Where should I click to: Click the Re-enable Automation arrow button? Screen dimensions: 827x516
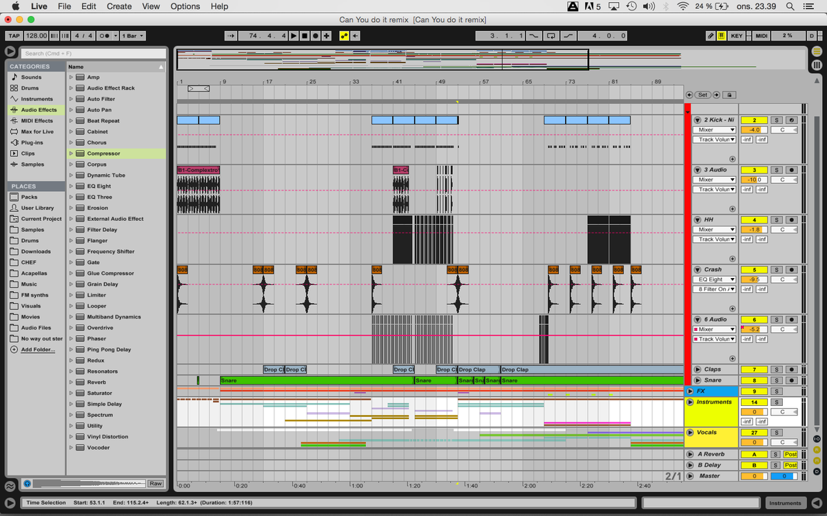[355, 36]
